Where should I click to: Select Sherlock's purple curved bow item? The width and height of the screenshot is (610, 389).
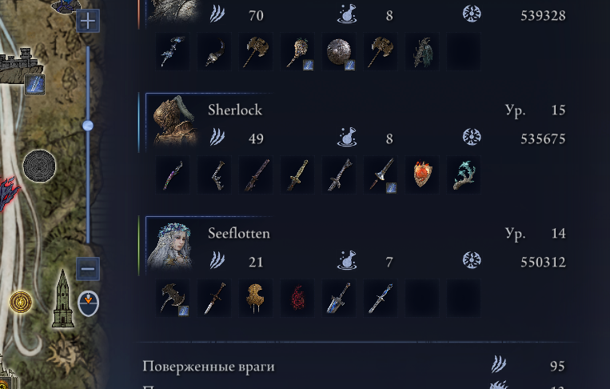pos(173,174)
